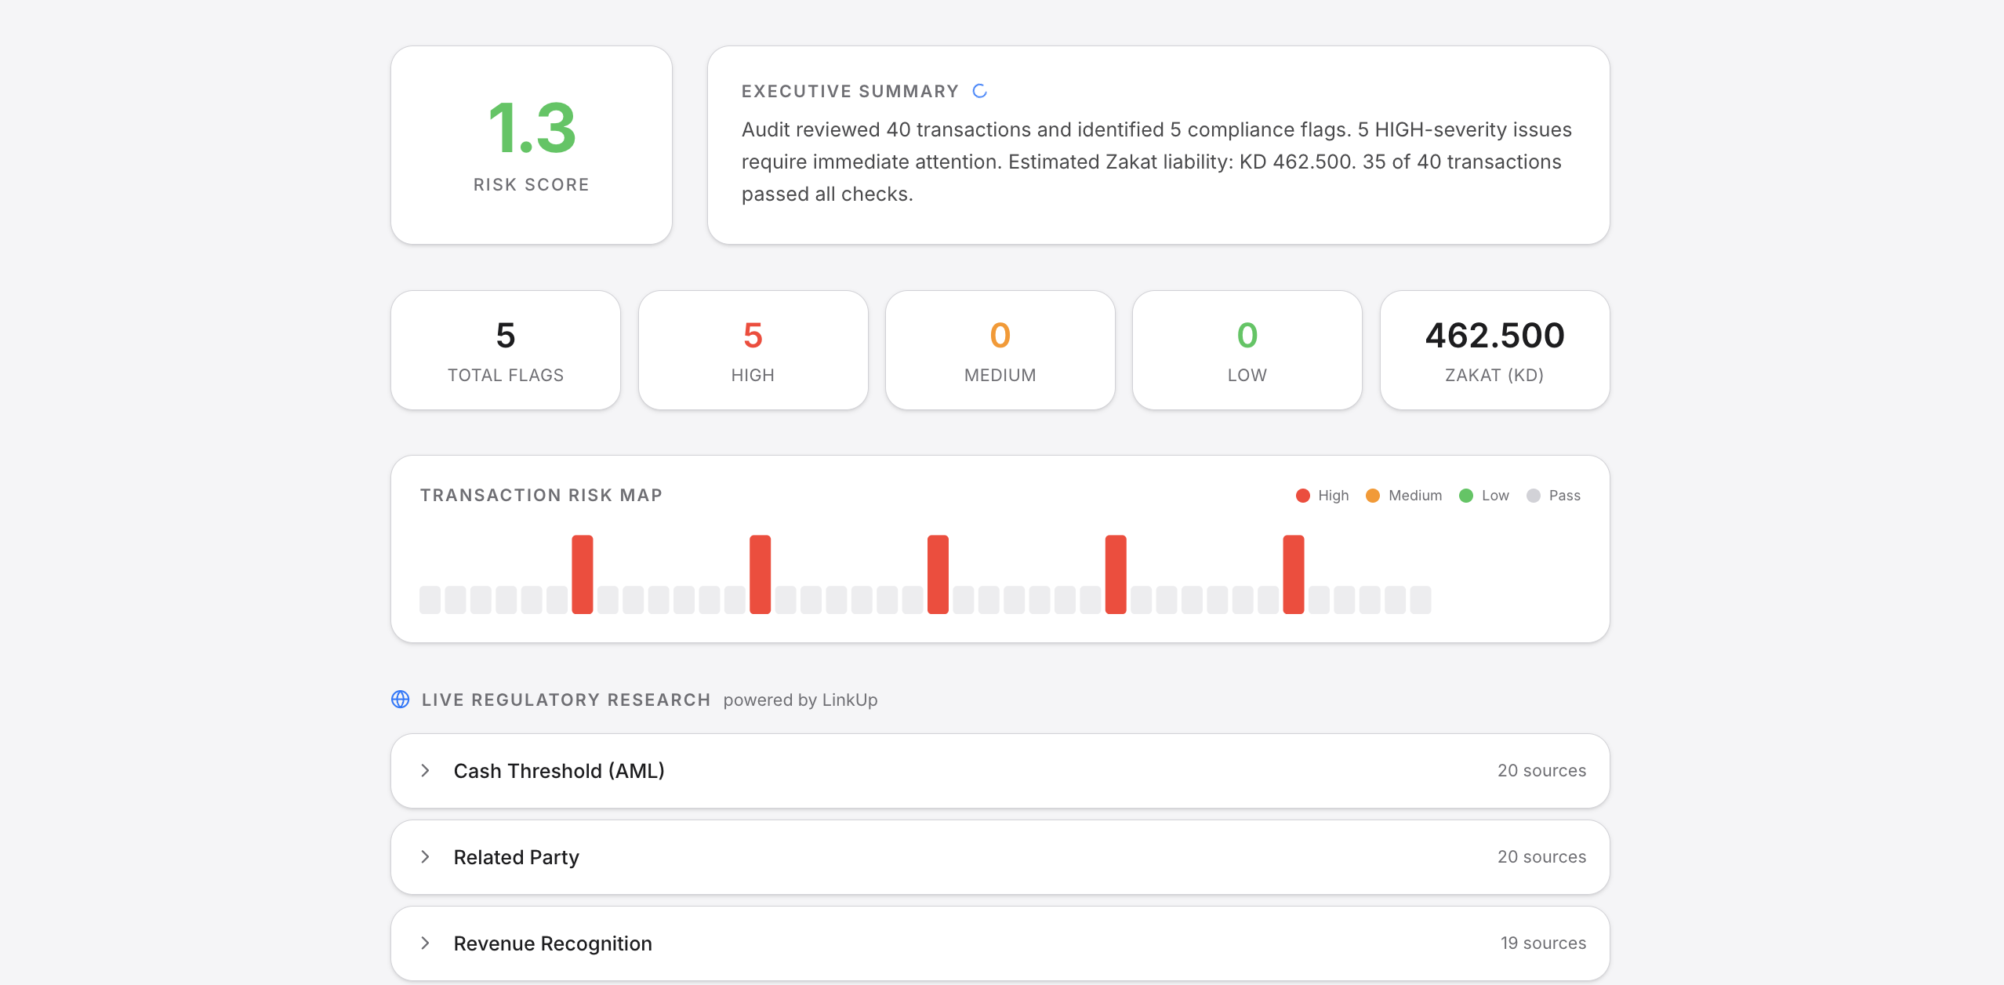This screenshot has height=985, width=2004.
Task: Select the MEDIUM severity count card
Action: pyautogui.click(x=1000, y=351)
